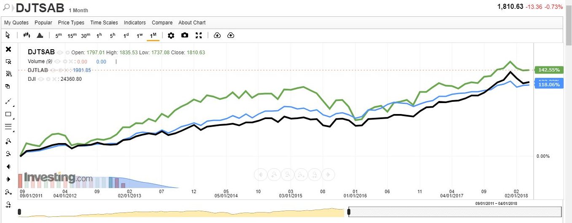Image resolution: width=572 pixels, height=223 pixels.
Task: Toggle DJI comparison visibility eye
Action: 41,79
